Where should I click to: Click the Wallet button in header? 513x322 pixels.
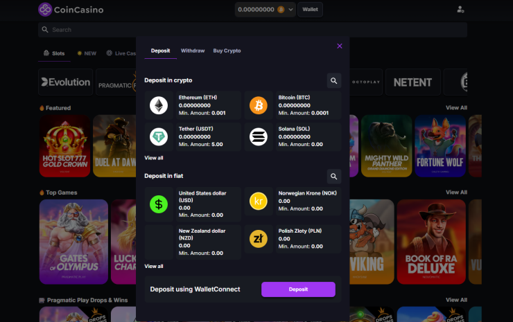[x=311, y=10]
